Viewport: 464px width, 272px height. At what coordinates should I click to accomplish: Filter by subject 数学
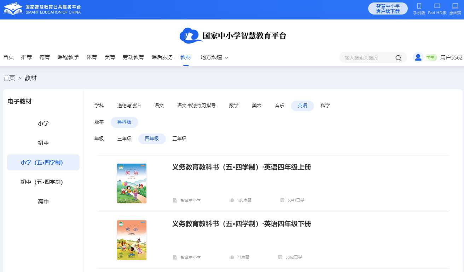(234, 106)
